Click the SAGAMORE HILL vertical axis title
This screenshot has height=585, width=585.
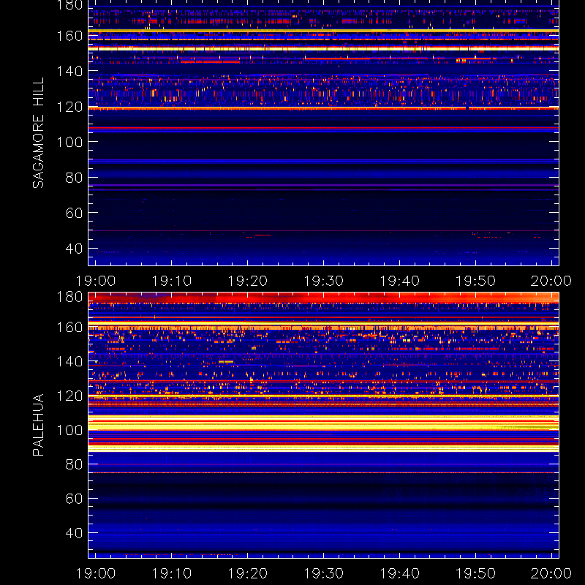tap(38, 133)
